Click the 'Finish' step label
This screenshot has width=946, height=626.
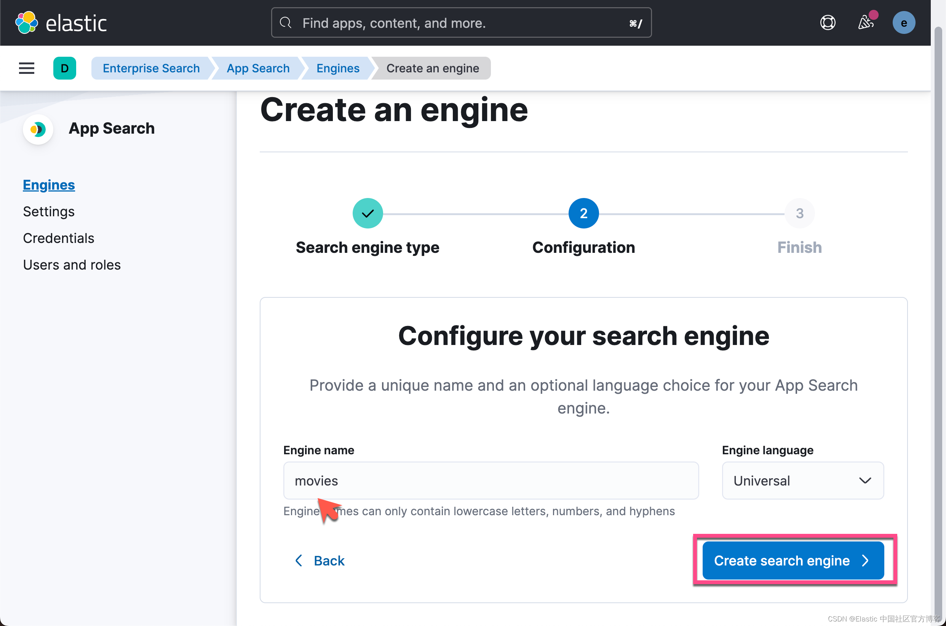coord(799,248)
